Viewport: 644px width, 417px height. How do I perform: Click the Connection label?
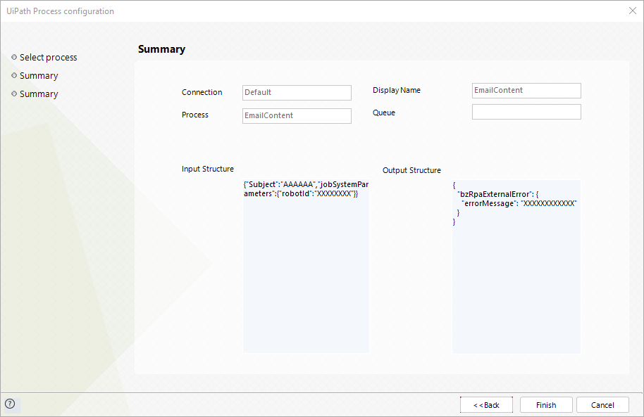click(x=202, y=92)
